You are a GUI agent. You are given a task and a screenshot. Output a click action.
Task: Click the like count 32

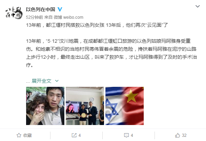(184, 135)
